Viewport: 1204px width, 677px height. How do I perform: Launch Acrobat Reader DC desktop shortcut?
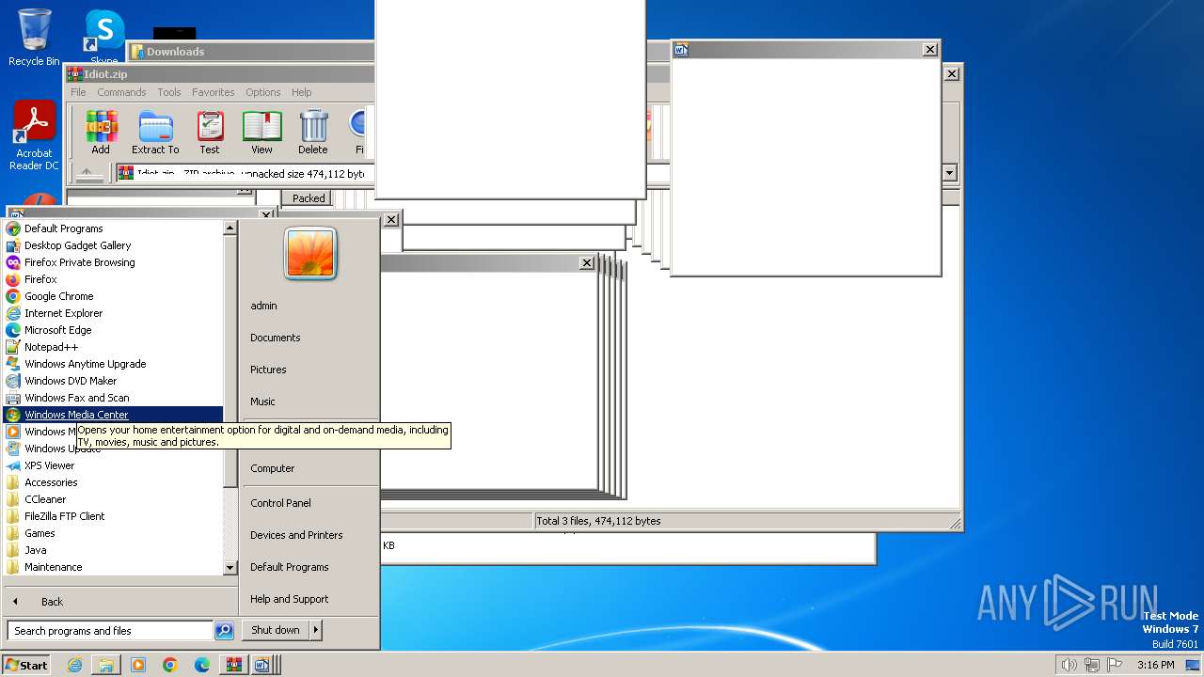point(34,136)
